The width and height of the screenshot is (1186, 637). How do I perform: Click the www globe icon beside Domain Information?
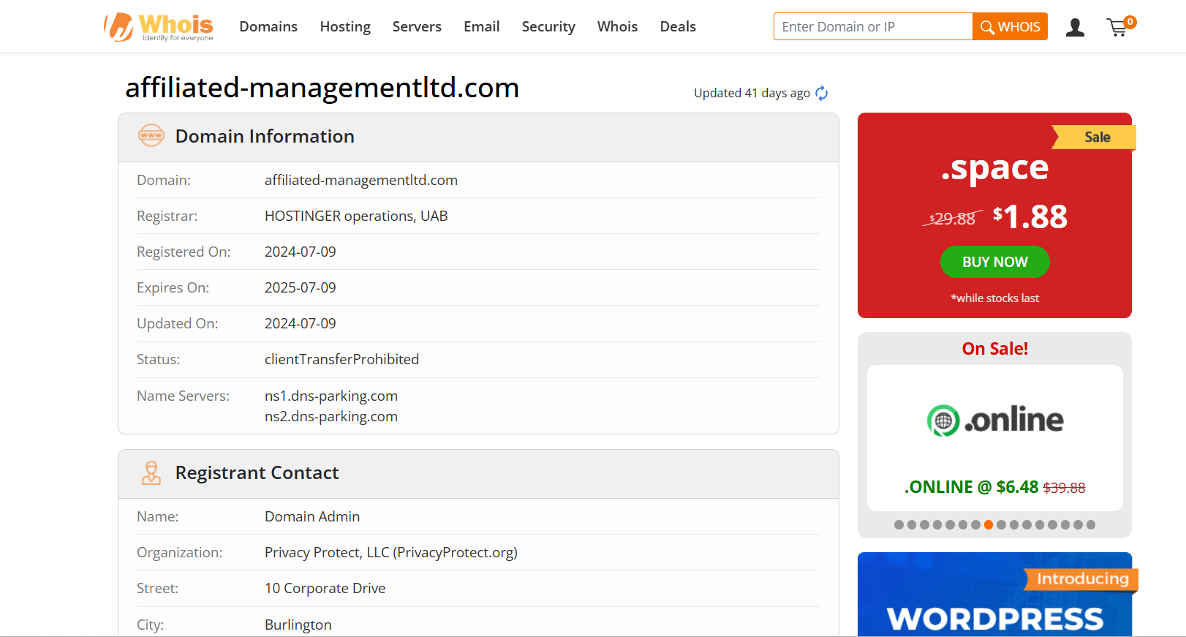click(151, 135)
